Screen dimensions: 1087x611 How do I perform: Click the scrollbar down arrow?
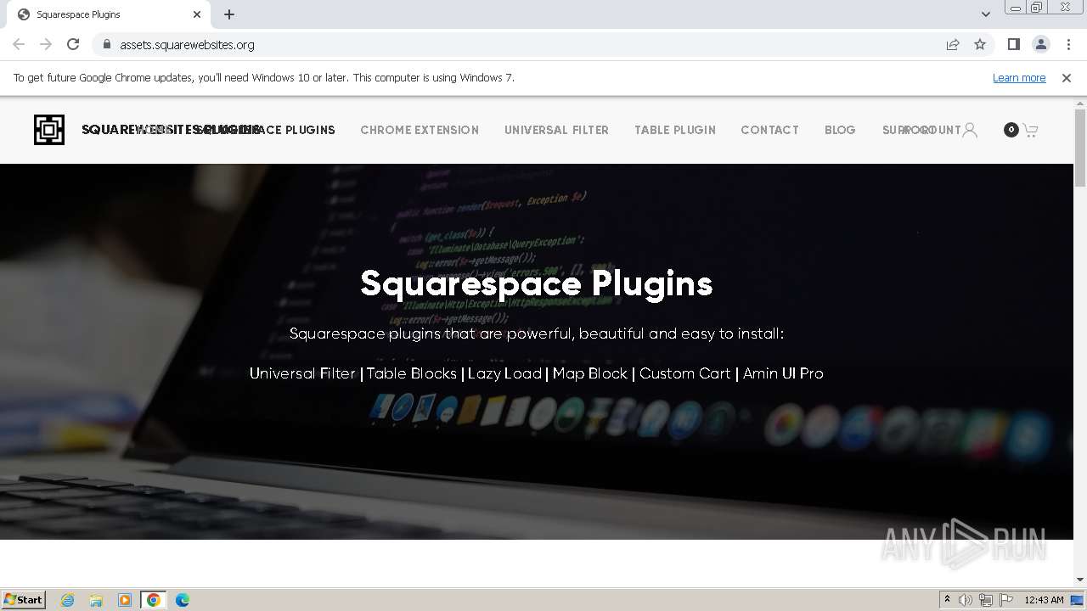point(1080,580)
